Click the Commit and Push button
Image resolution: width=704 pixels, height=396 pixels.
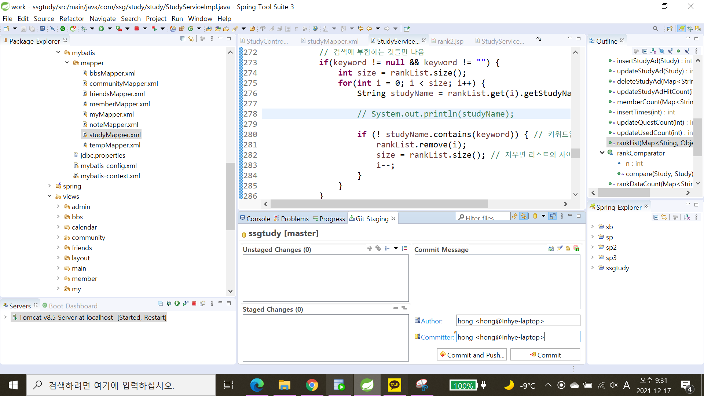tap(472, 355)
